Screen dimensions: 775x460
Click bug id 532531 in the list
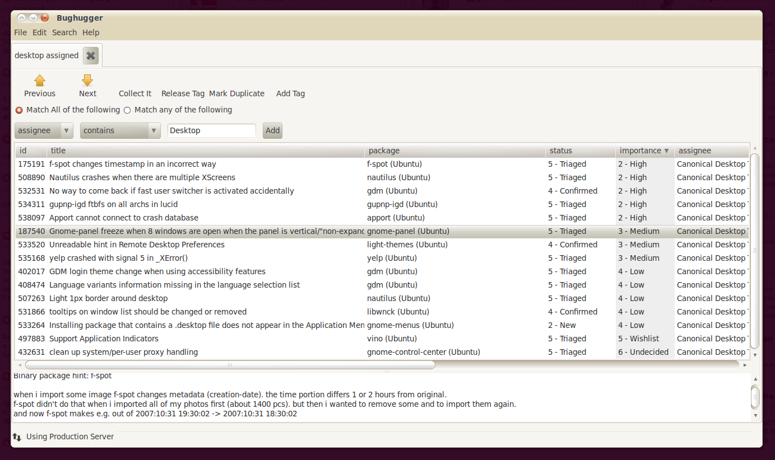point(31,191)
